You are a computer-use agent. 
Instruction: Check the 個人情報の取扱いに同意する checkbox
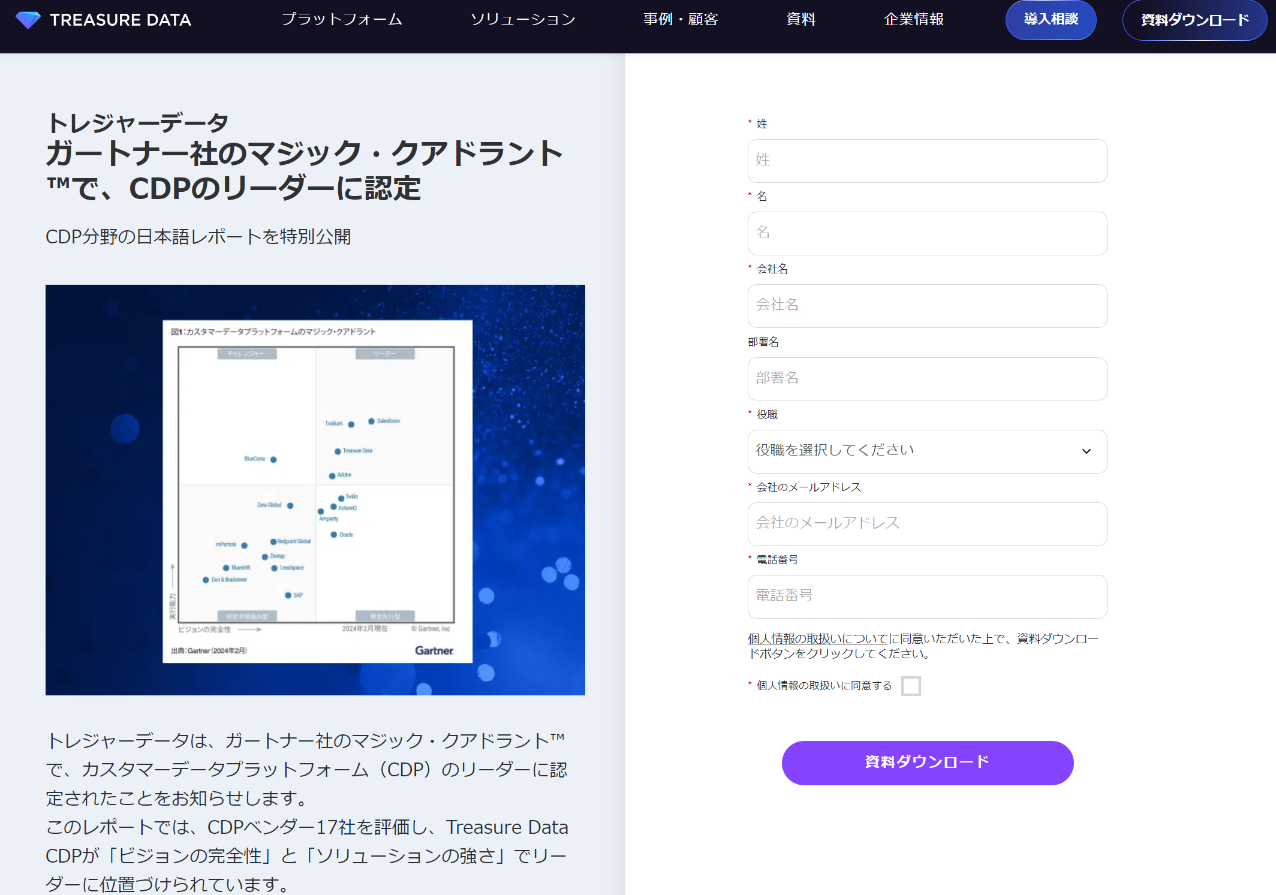(x=911, y=685)
